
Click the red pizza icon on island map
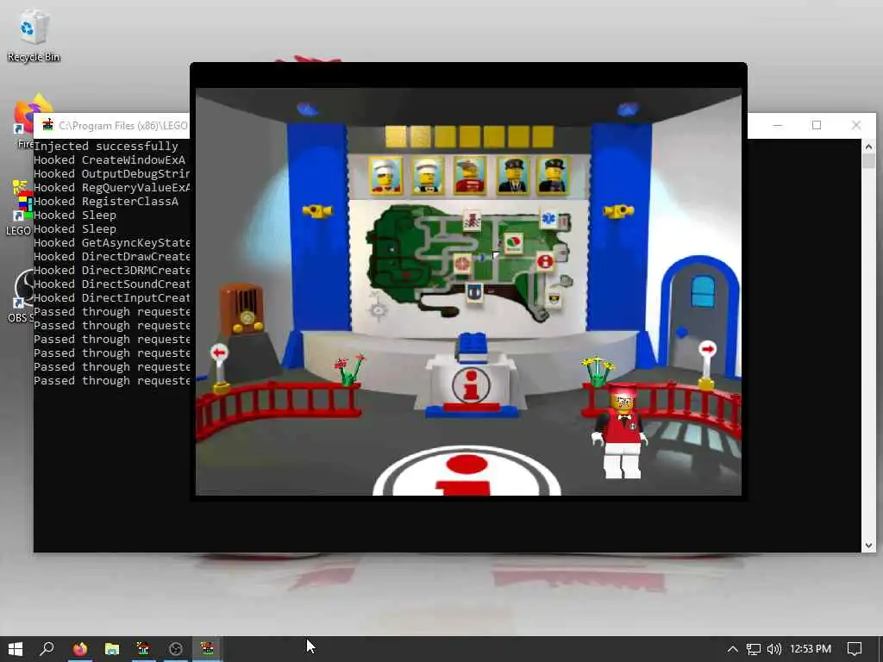pyautogui.click(x=462, y=263)
